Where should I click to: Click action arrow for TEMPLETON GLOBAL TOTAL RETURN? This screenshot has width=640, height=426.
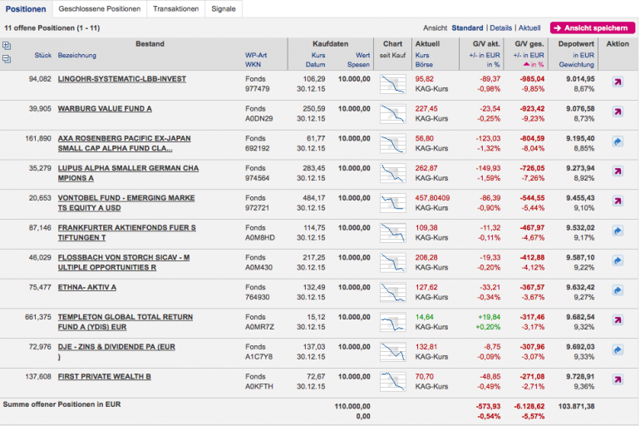point(618,320)
